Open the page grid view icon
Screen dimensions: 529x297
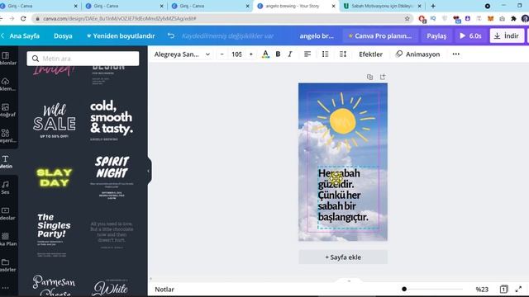[x=503, y=290]
